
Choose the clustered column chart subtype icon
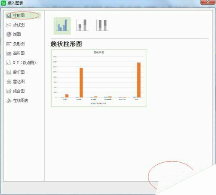tap(62, 26)
